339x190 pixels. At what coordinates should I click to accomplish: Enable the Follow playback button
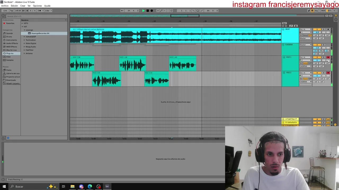[122, 11]
